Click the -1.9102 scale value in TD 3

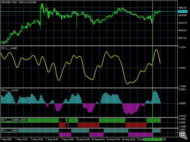coord(182,86)
